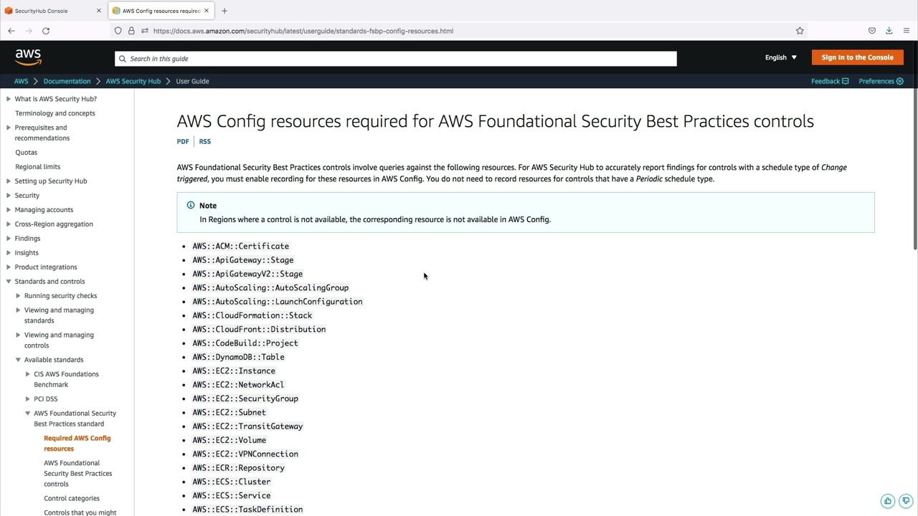Viewport: 918px width, 516px height.
Task: Collapse the Standards and controls section
Action: tap(9, 282)
